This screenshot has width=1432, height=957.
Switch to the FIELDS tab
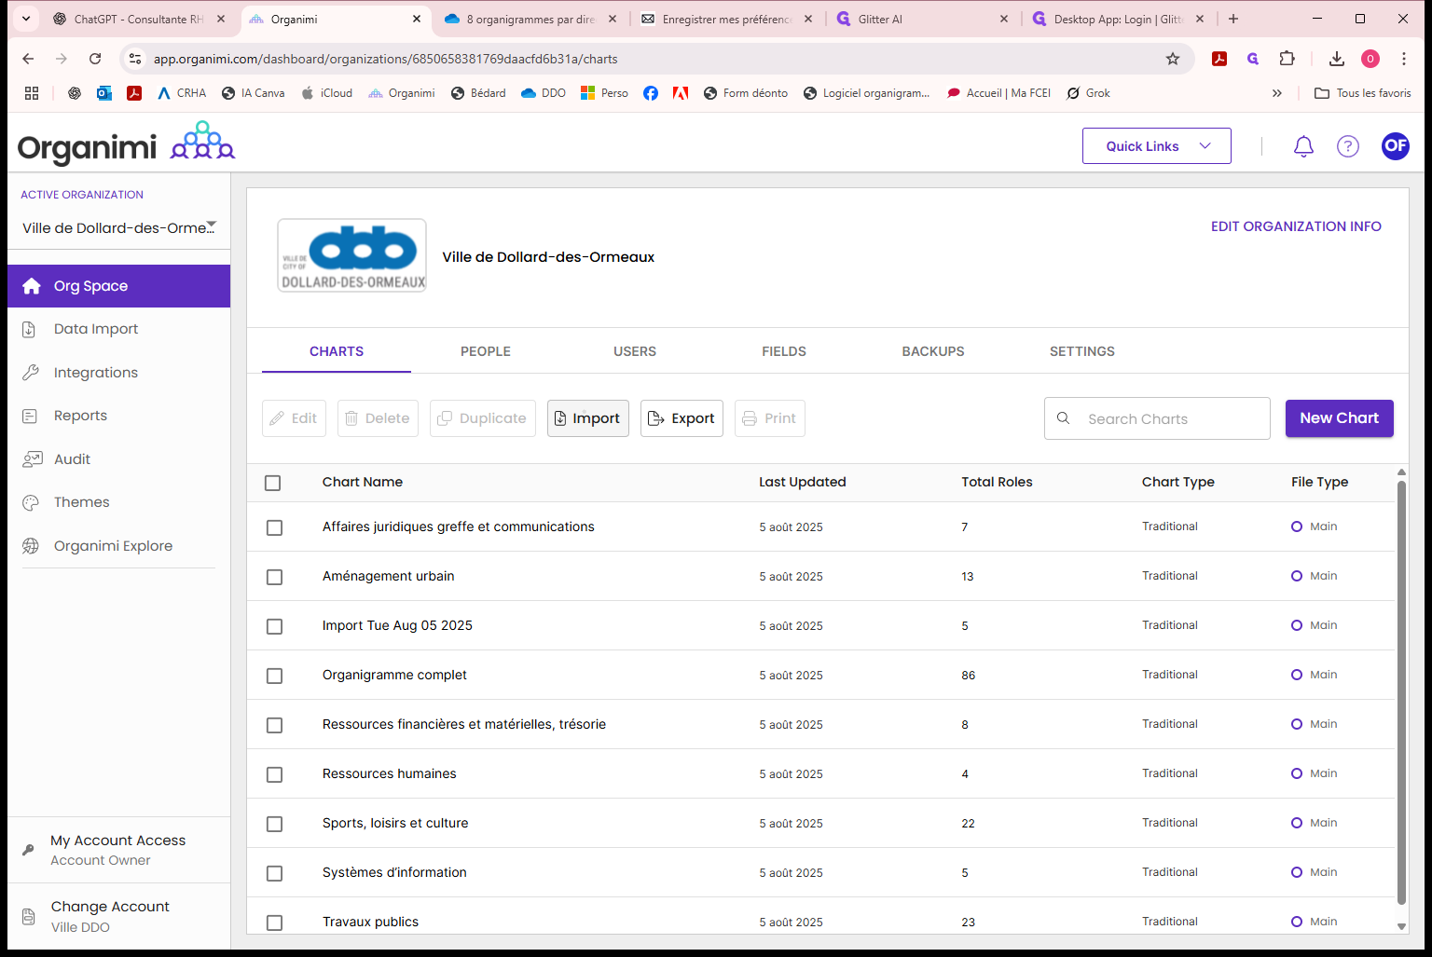click(784, 351)
